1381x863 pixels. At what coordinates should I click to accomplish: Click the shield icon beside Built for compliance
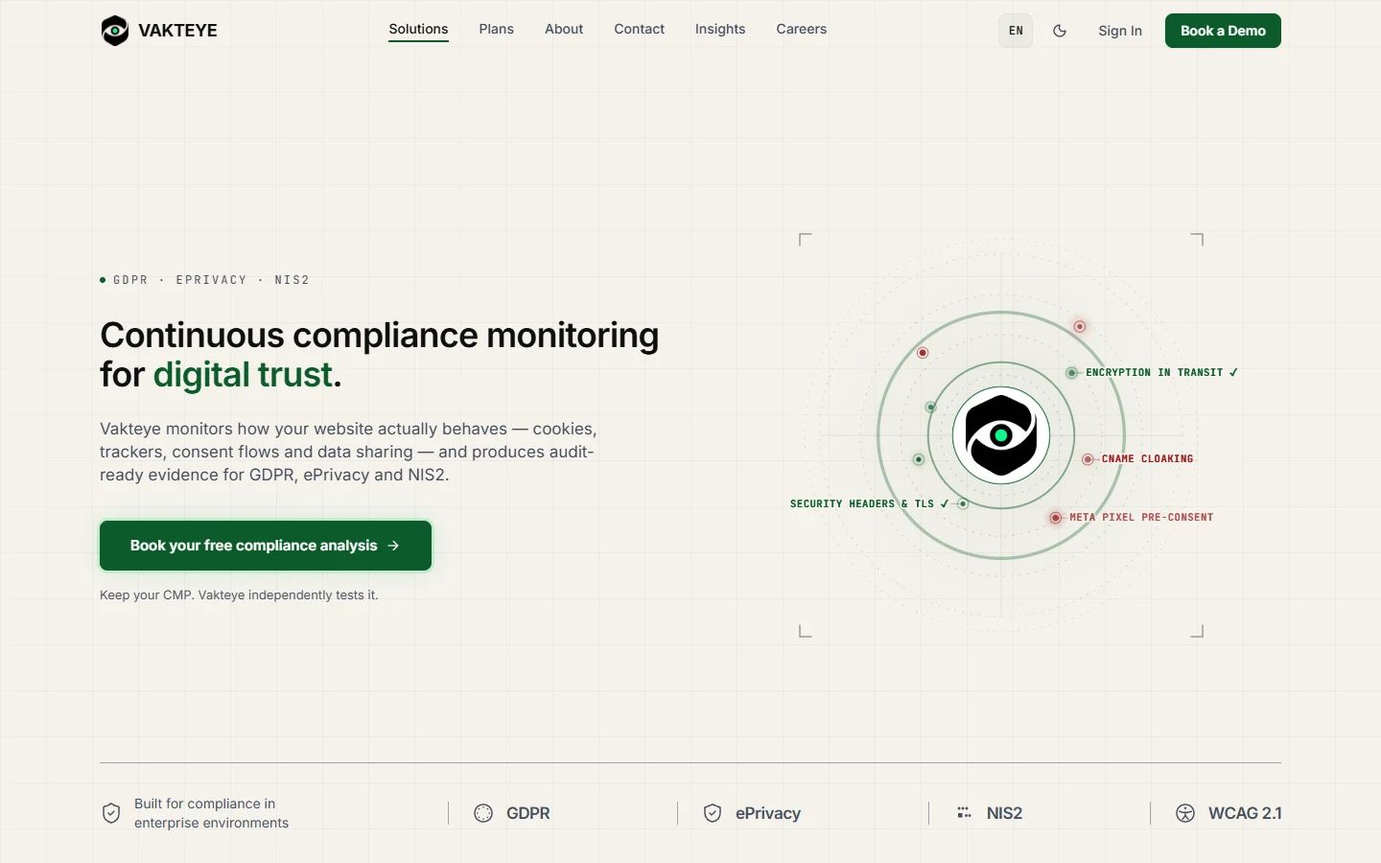(x=111, y=813)
